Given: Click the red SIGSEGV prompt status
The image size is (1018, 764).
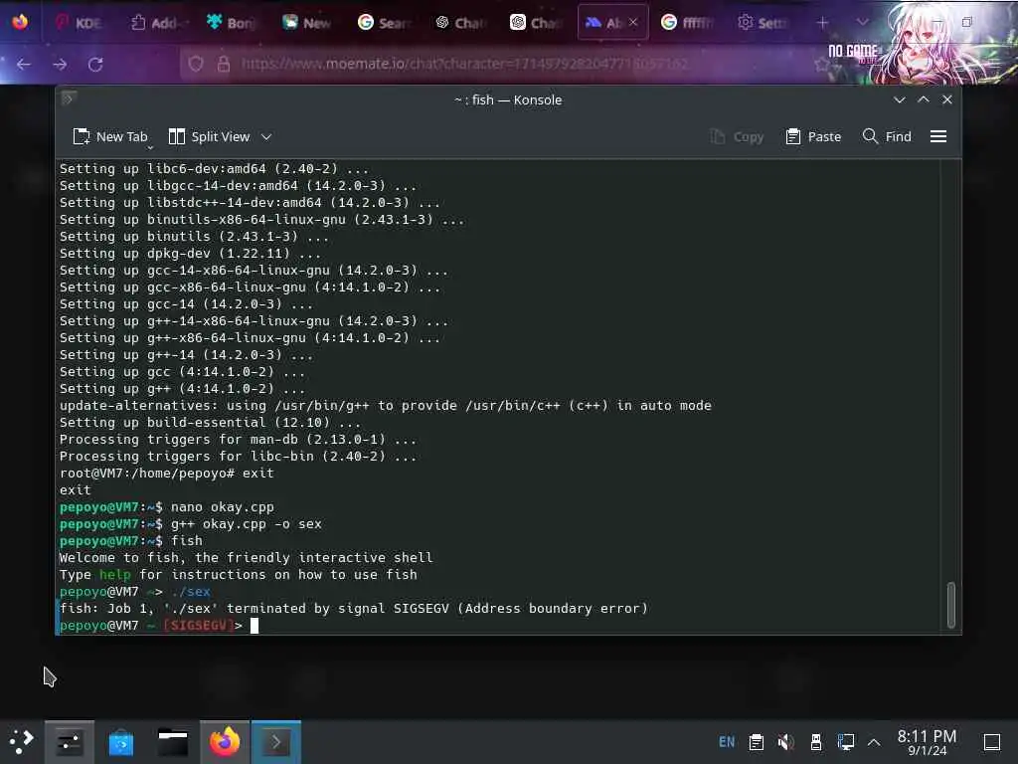Looking at the screenshot, I should pyautogui.click(x=198, y=625).
